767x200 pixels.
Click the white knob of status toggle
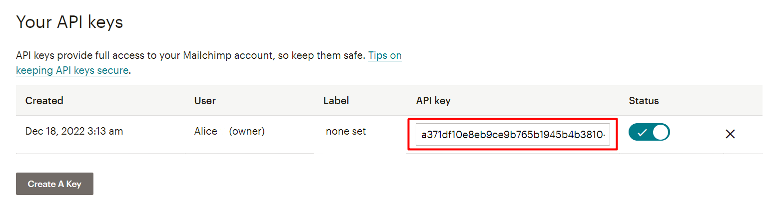(661, 132)
